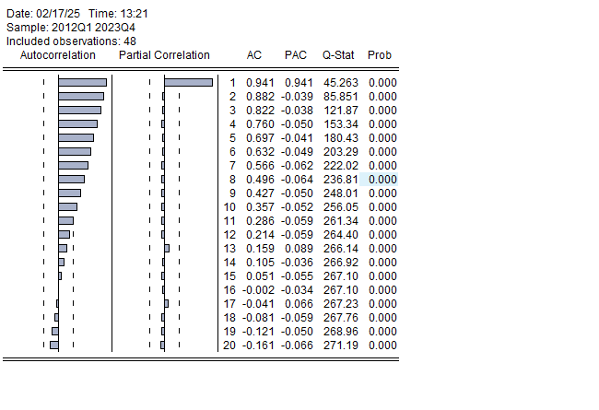Click the AC value -0.002 at lag 16

click(x=258, y=290)
